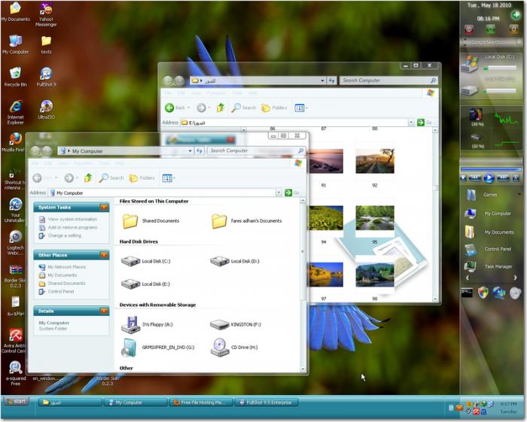Select the picture thumbnail labeled 98
Image resolution: width=527 pixels, height=422 pixels.
pos(375,275)
